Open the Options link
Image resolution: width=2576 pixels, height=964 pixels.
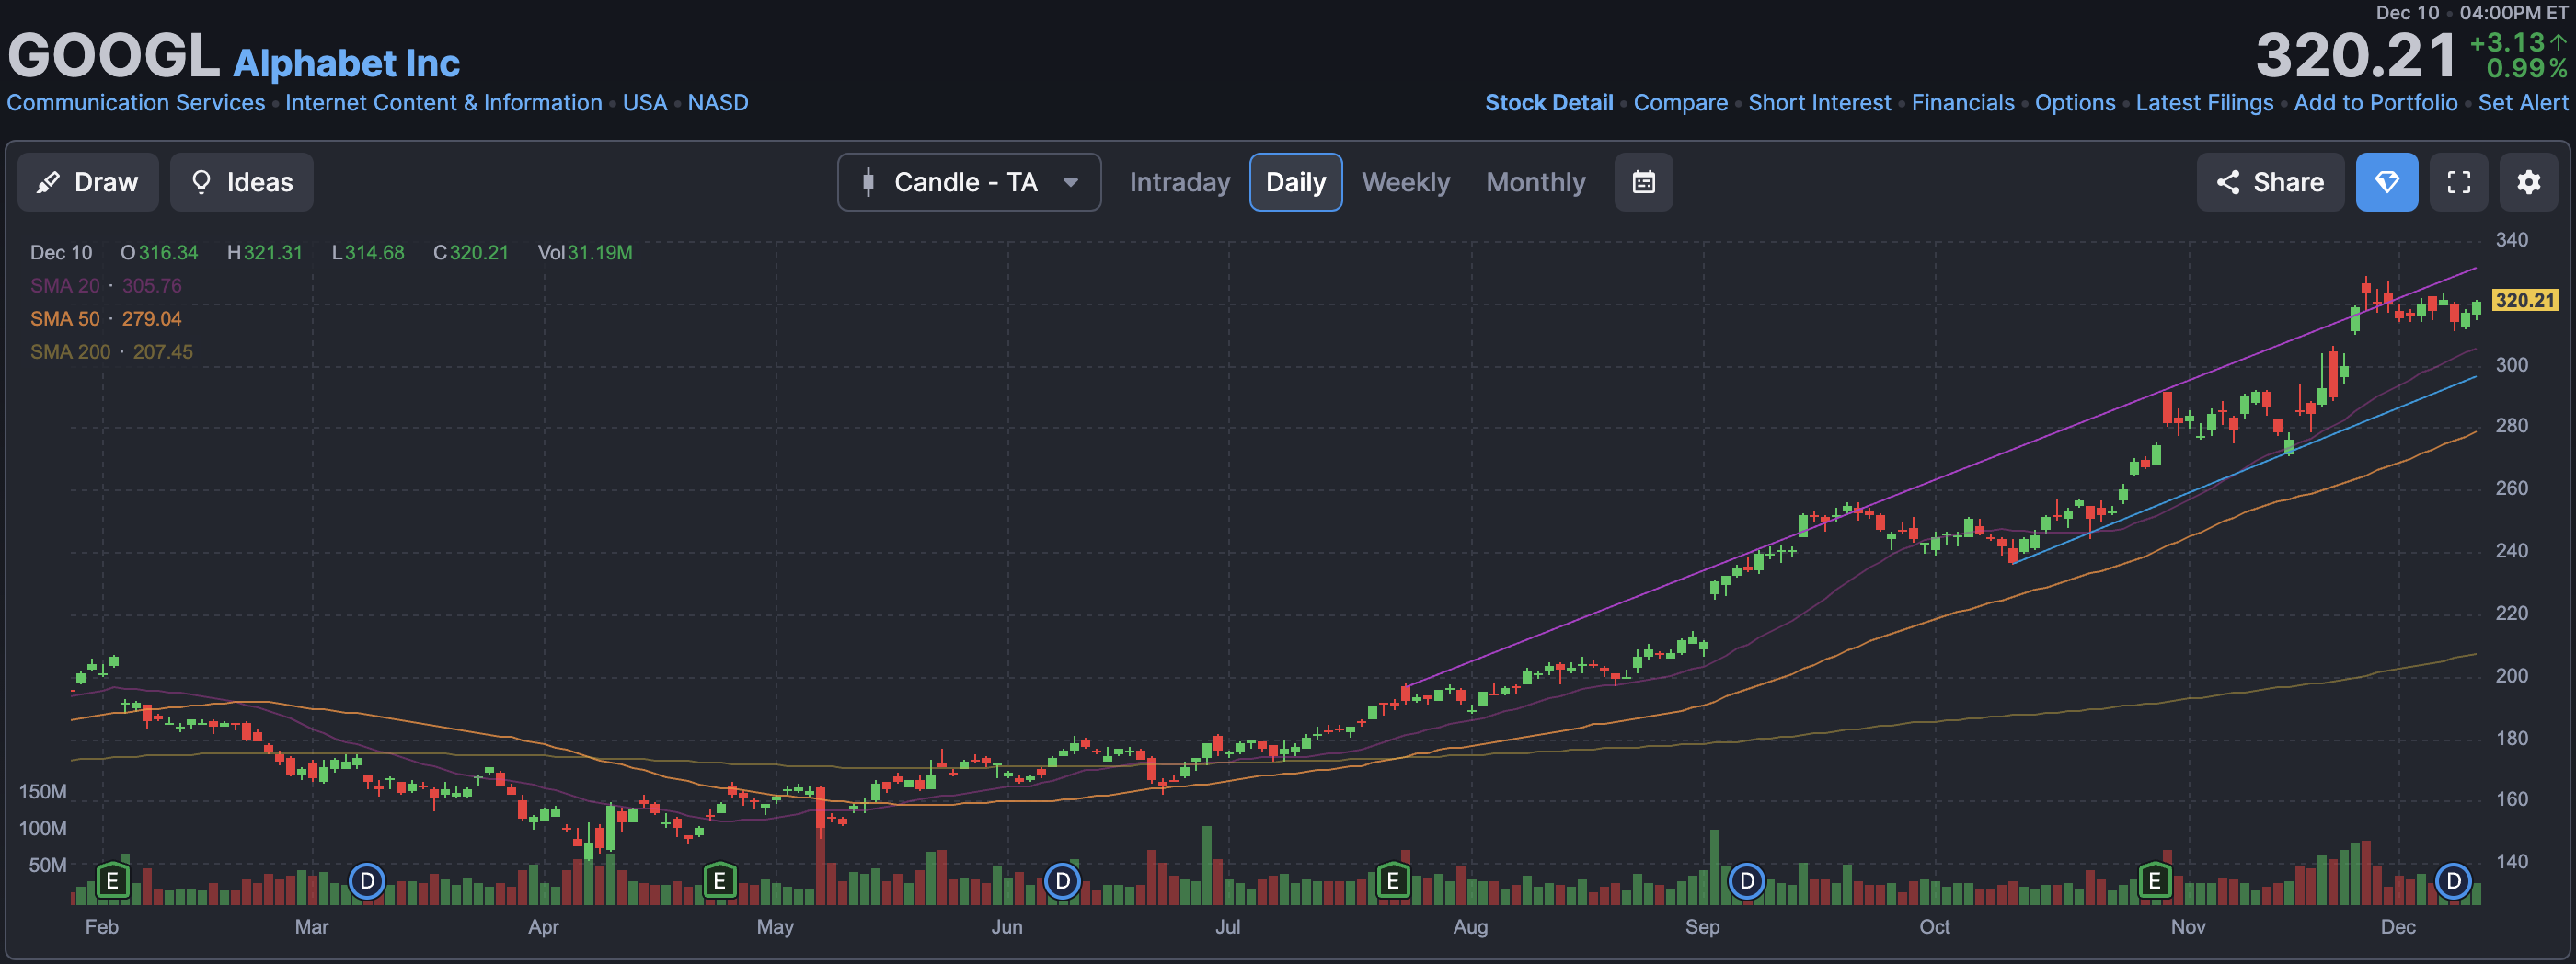tap(2075, 103)
